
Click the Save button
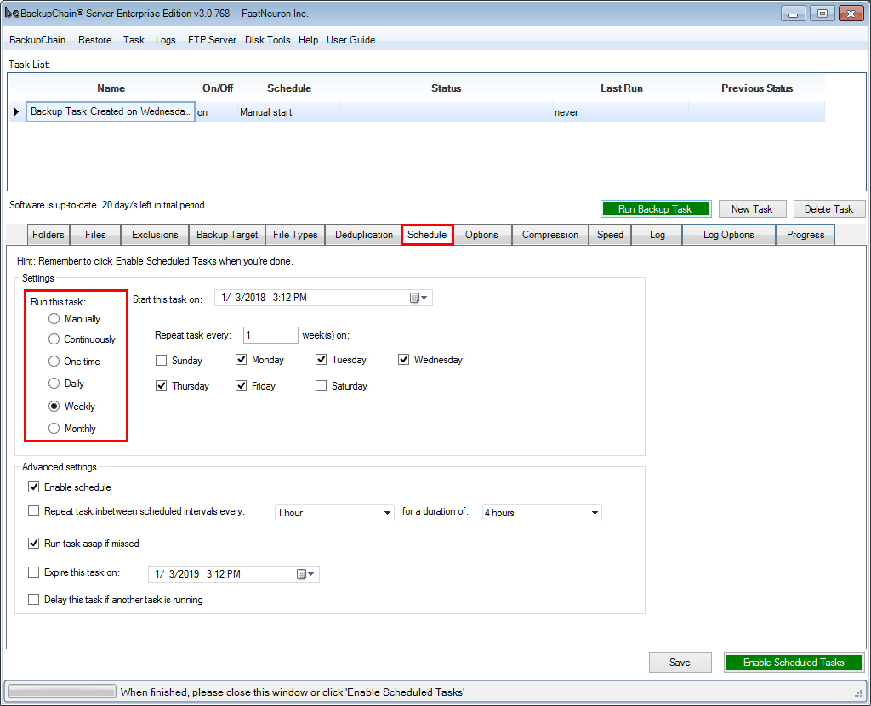tap(680, 662)
